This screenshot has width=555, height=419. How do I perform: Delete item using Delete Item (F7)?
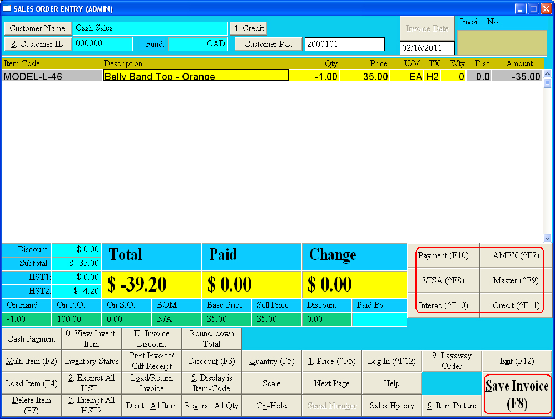(x=31, y=406)
